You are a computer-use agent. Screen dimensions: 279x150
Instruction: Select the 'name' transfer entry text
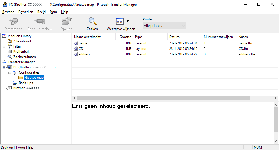83,43
